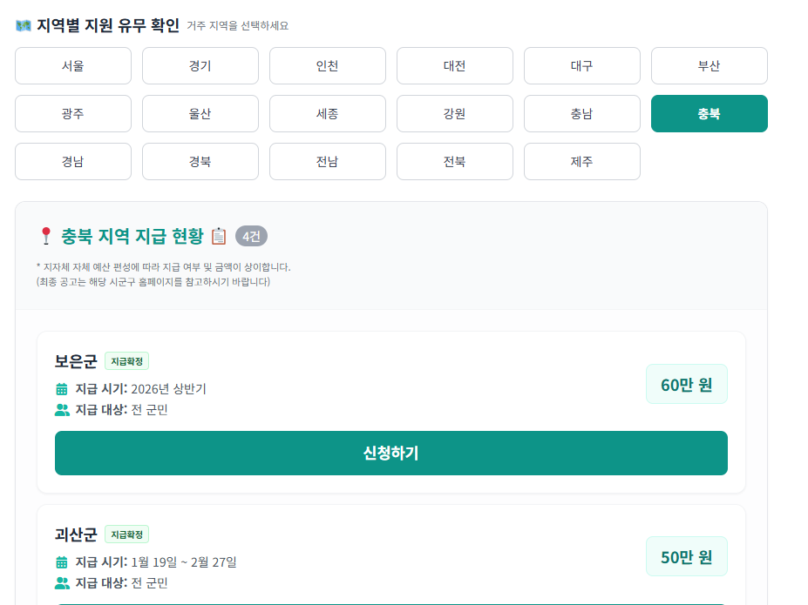Click the people icon in the 보은군 card
Image resolution: width=808 pixels, height=605 pixels.
[x=62, y=410]
